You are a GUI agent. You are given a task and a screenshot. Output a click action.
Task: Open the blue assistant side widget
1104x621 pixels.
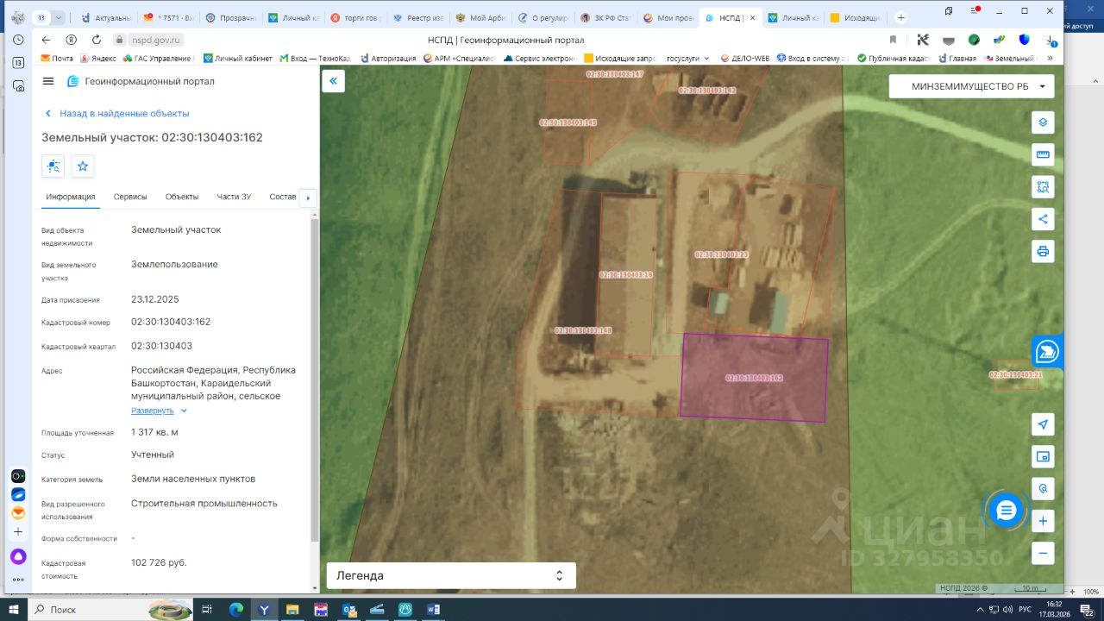[x=1047, y=351]
